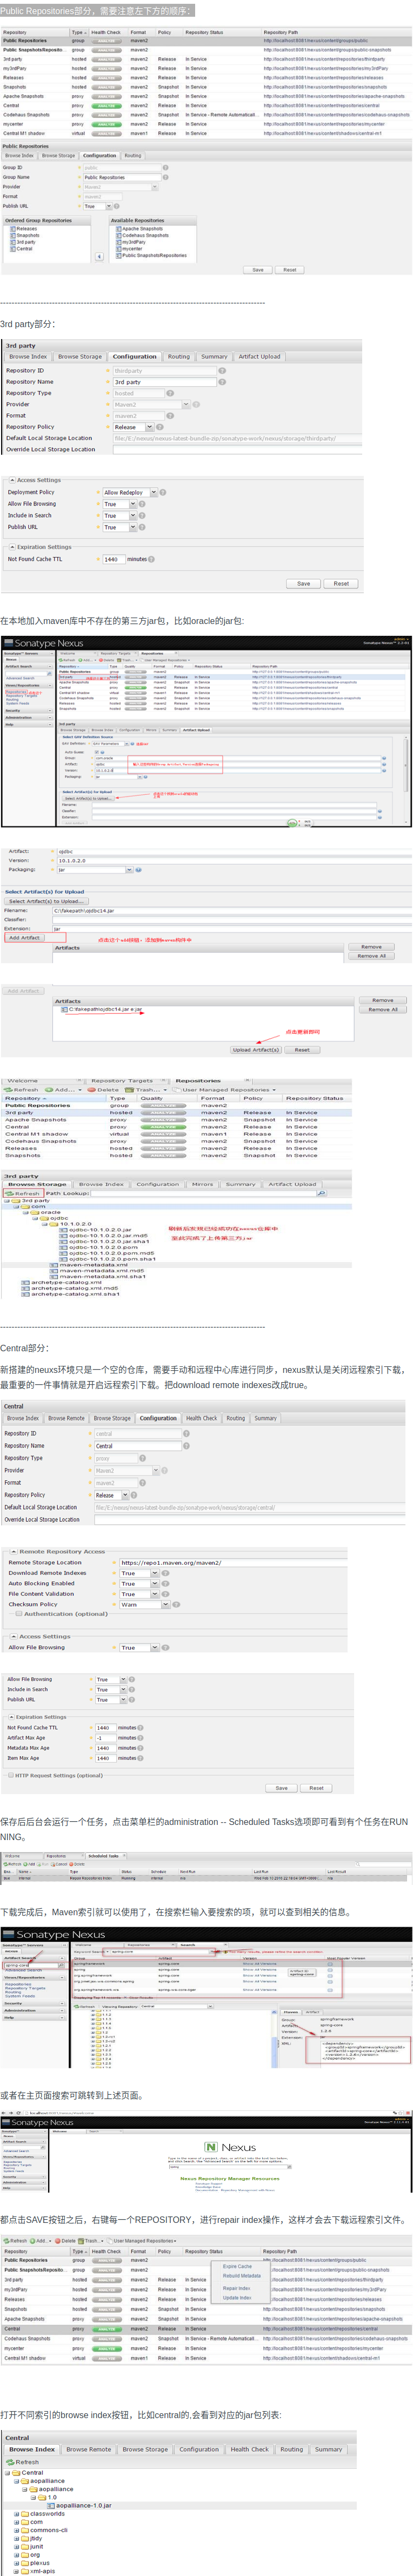Click help icon beside Deployment Policy dropdown

164,492
